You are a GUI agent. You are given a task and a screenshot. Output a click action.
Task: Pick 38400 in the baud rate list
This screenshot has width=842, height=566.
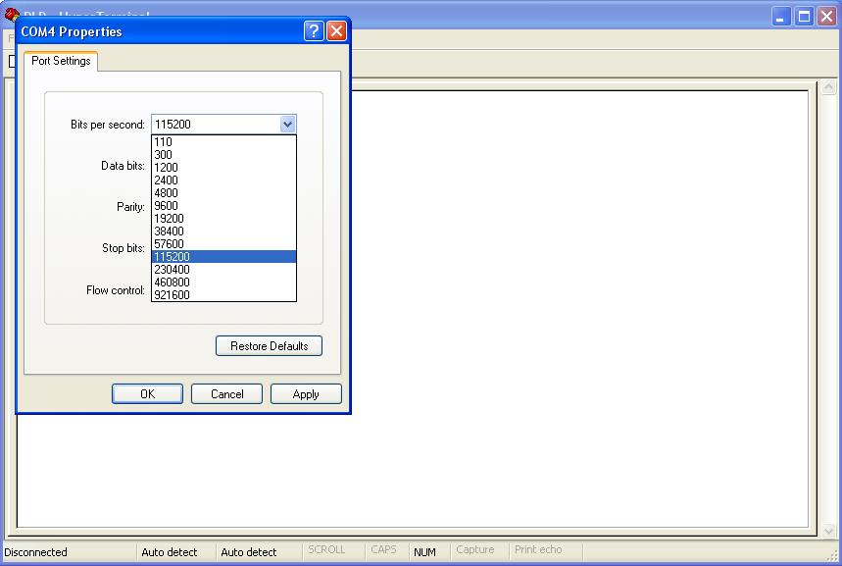click(x=169, y=232)
